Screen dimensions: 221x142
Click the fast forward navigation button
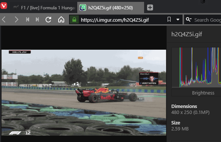pos(37,19)
